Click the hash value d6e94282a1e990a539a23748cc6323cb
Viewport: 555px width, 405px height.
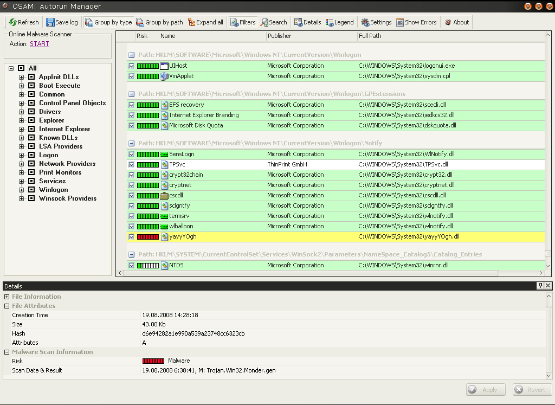tap(193, 333)
